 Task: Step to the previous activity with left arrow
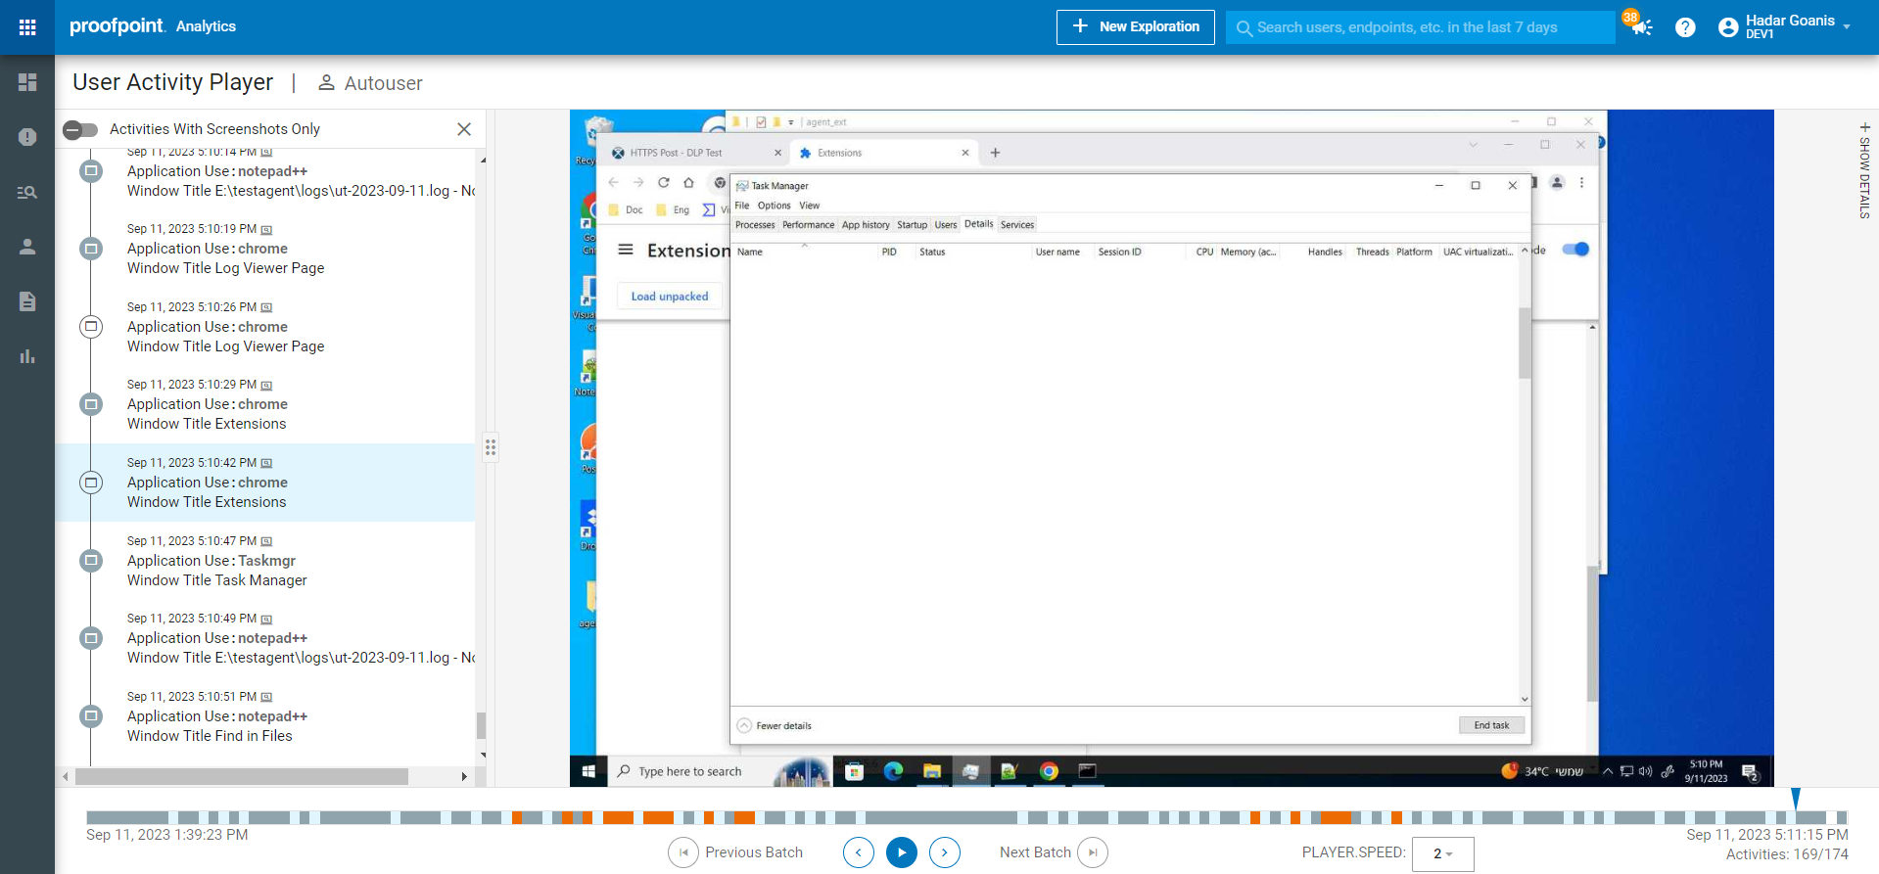[859, 852]
